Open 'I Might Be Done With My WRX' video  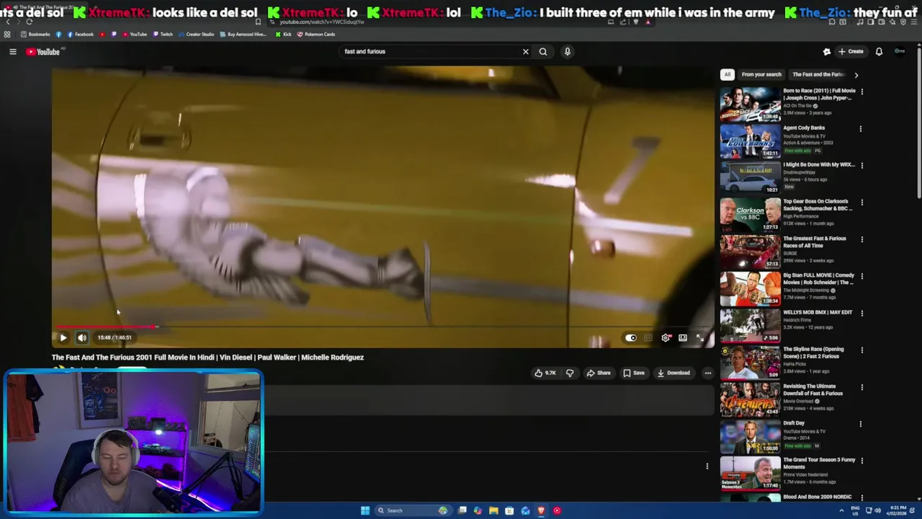[x=750, y=177]
